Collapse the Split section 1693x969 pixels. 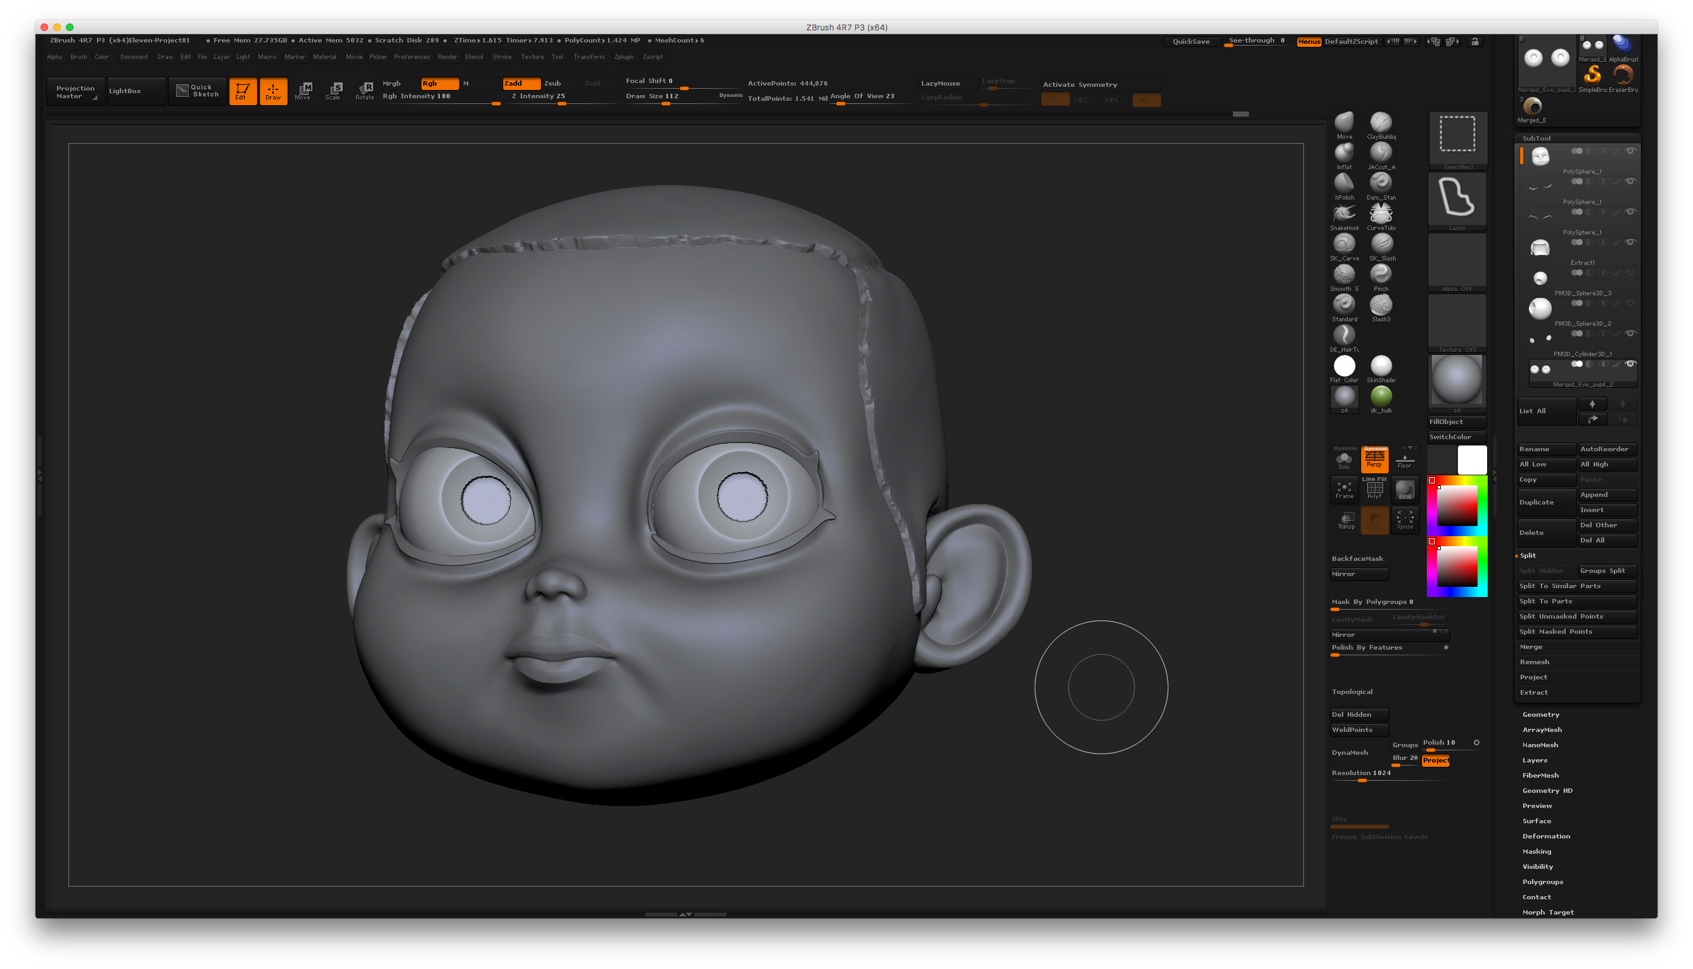coord(1528,555)
